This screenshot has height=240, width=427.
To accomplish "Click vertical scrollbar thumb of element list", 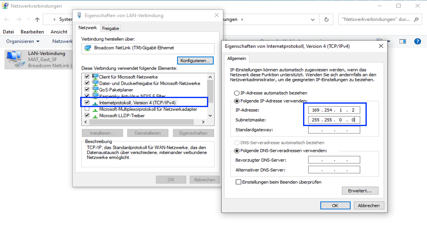I will click(210, 91).
